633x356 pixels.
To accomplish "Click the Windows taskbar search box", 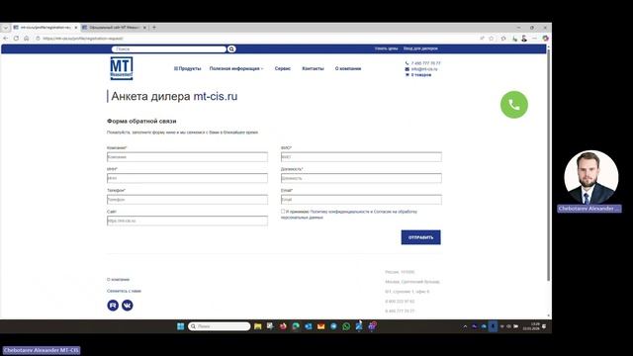I will (220, 326).
